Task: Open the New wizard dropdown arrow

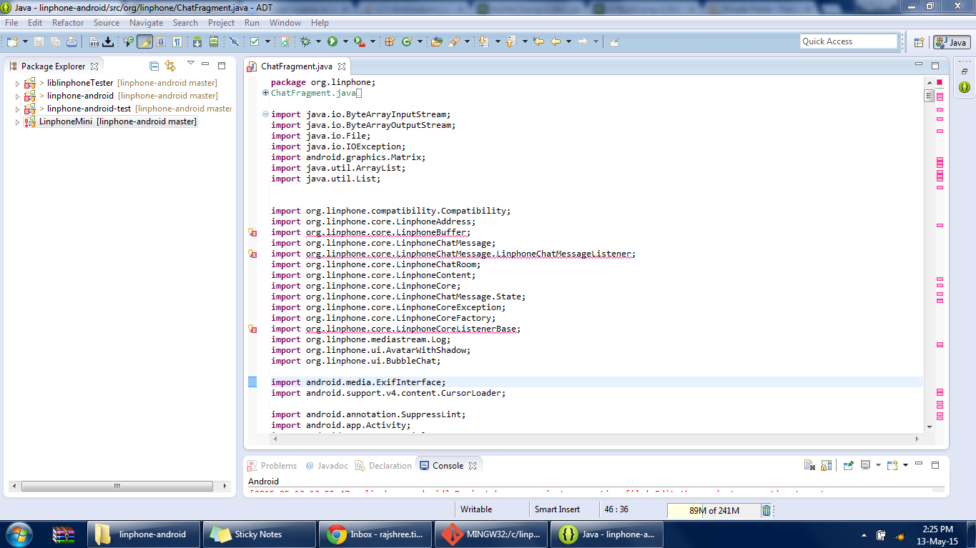Action: pyautogui.click(x=25, y=41)
